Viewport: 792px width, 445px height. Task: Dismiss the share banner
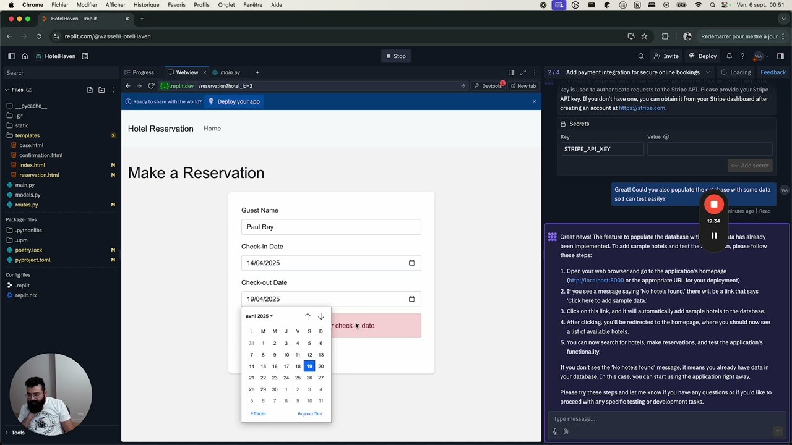(534, 101)
